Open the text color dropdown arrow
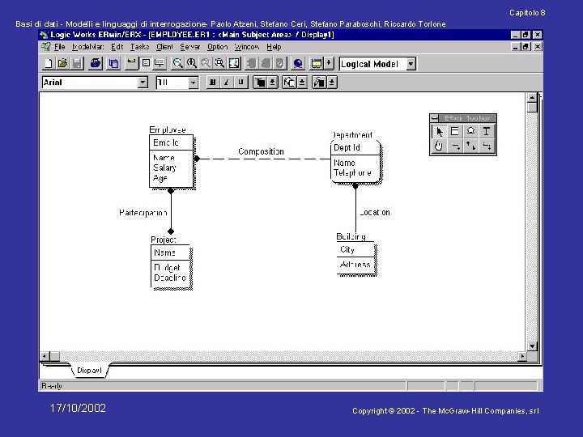Screen dimensions: 583x437 pos(273,83)
